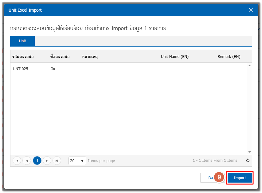Refresh the grid using the reload icon

(248, 161)
